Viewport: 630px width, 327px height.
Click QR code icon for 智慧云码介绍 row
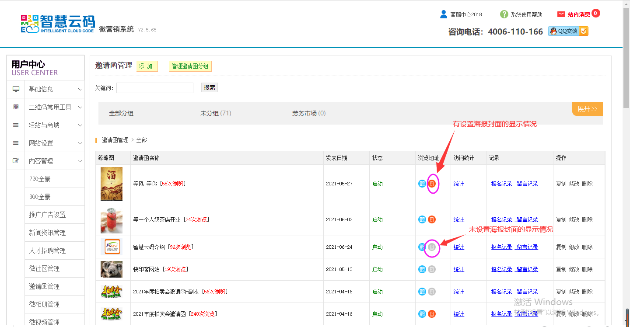pos(422,247)
